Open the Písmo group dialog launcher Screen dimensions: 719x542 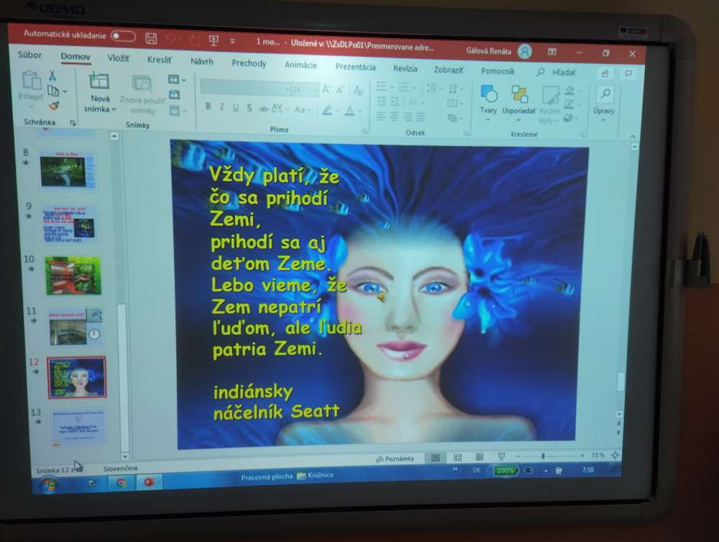point(365,132)
